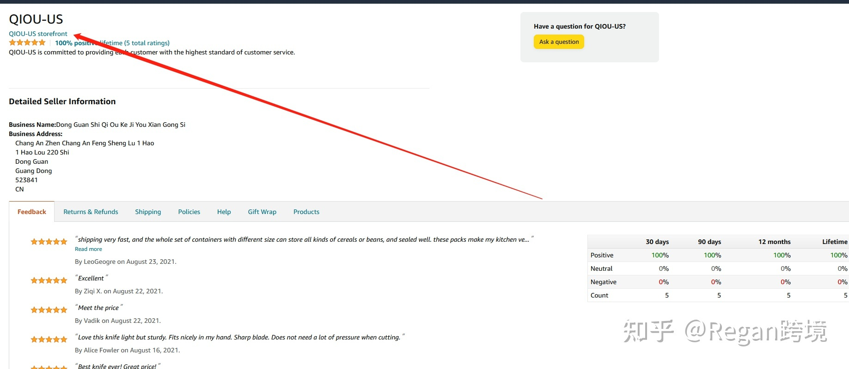Click the QIOU-US seller name heading
This screenshot has width=849, height=369.
(x=36, y=19)
